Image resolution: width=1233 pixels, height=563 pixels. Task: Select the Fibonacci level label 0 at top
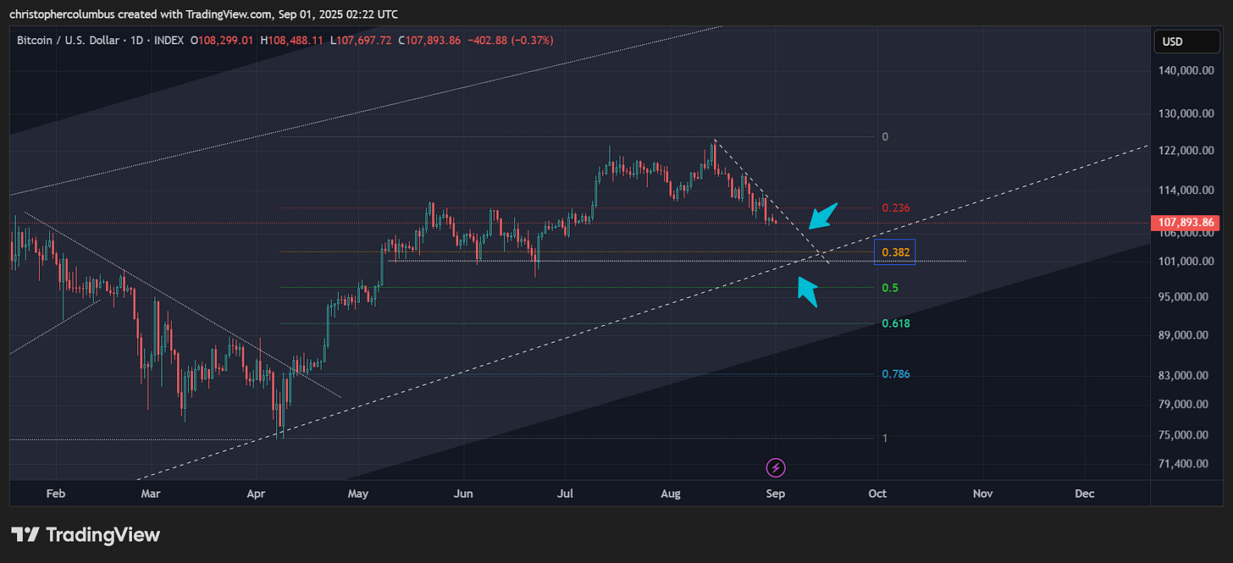[x=885, y=137]
